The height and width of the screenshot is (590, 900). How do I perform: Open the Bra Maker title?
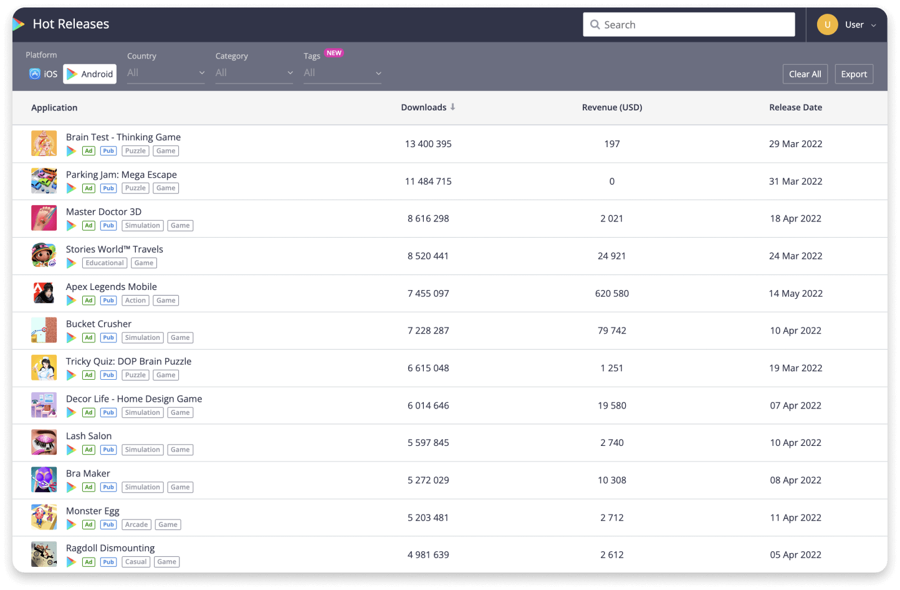(x=88, y=473)
